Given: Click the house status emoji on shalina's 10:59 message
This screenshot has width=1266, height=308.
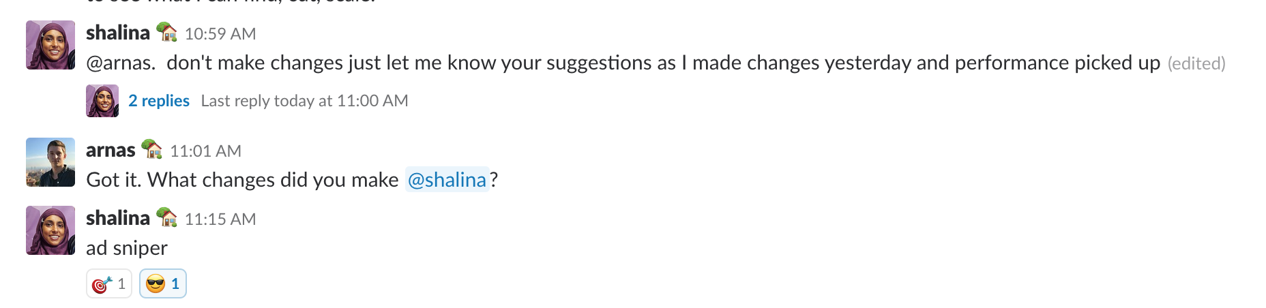Looking at the screenshot, I should pyautogui.click(x=166, y=32).
